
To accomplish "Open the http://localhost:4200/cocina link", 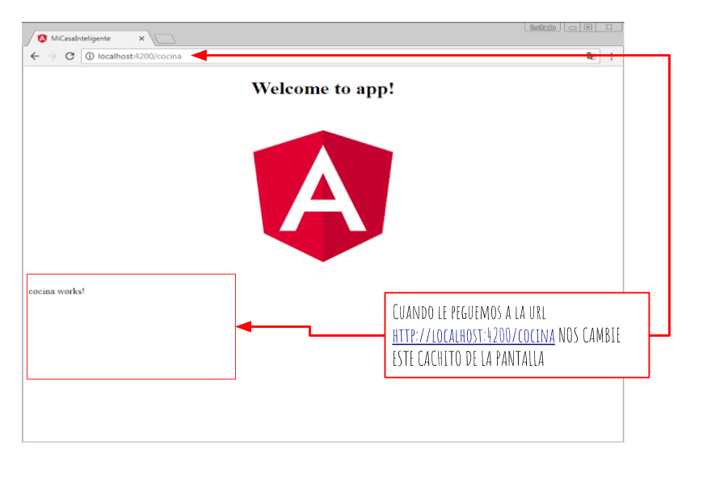I will point(474,336).
